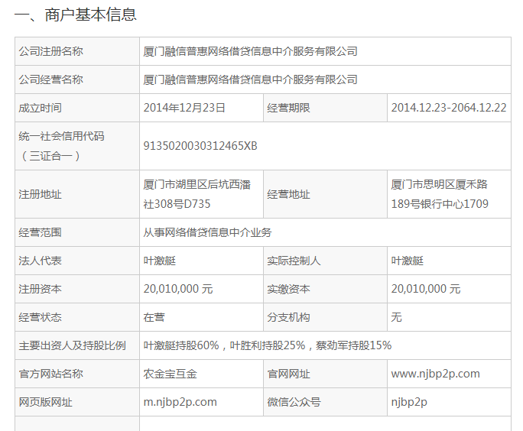Click the label 实缴资本
Viewport: 523px width, 431px height.
tap(288, 289)
